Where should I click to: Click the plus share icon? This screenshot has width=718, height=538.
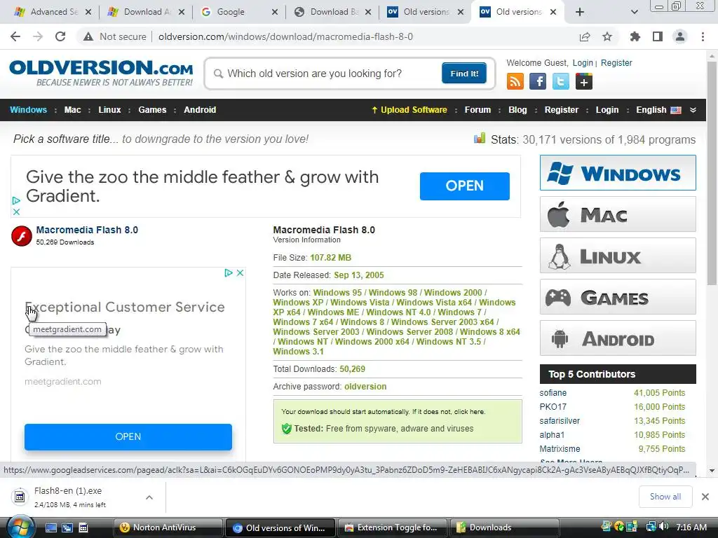[x=584, y=81]
